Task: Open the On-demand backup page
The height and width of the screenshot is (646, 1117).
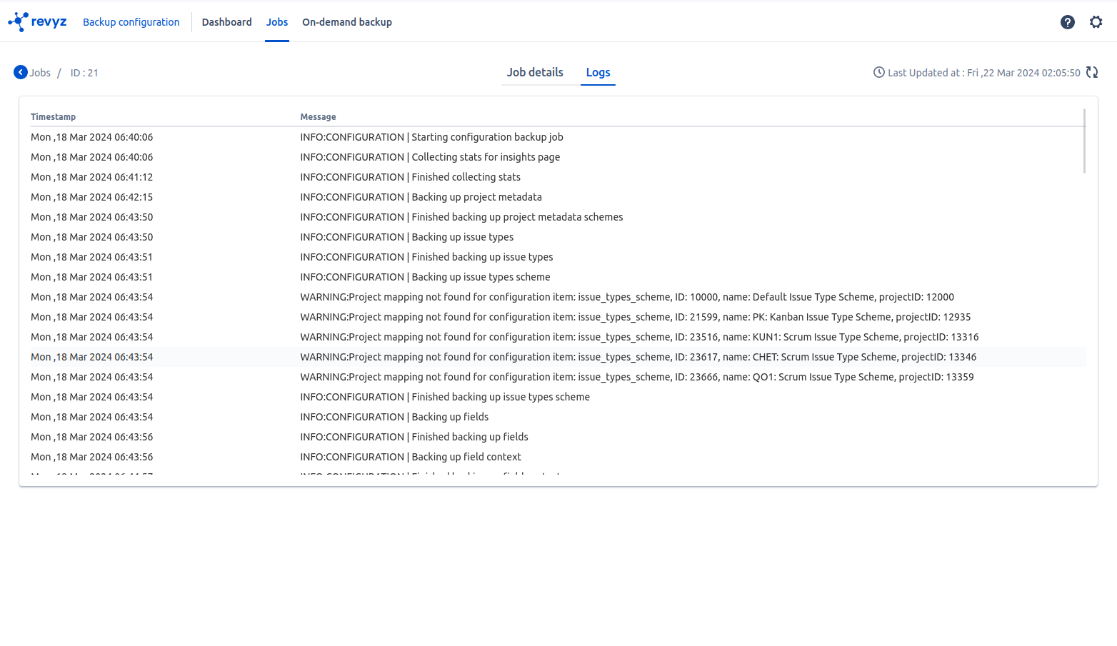Action: [x=347, y=22]
